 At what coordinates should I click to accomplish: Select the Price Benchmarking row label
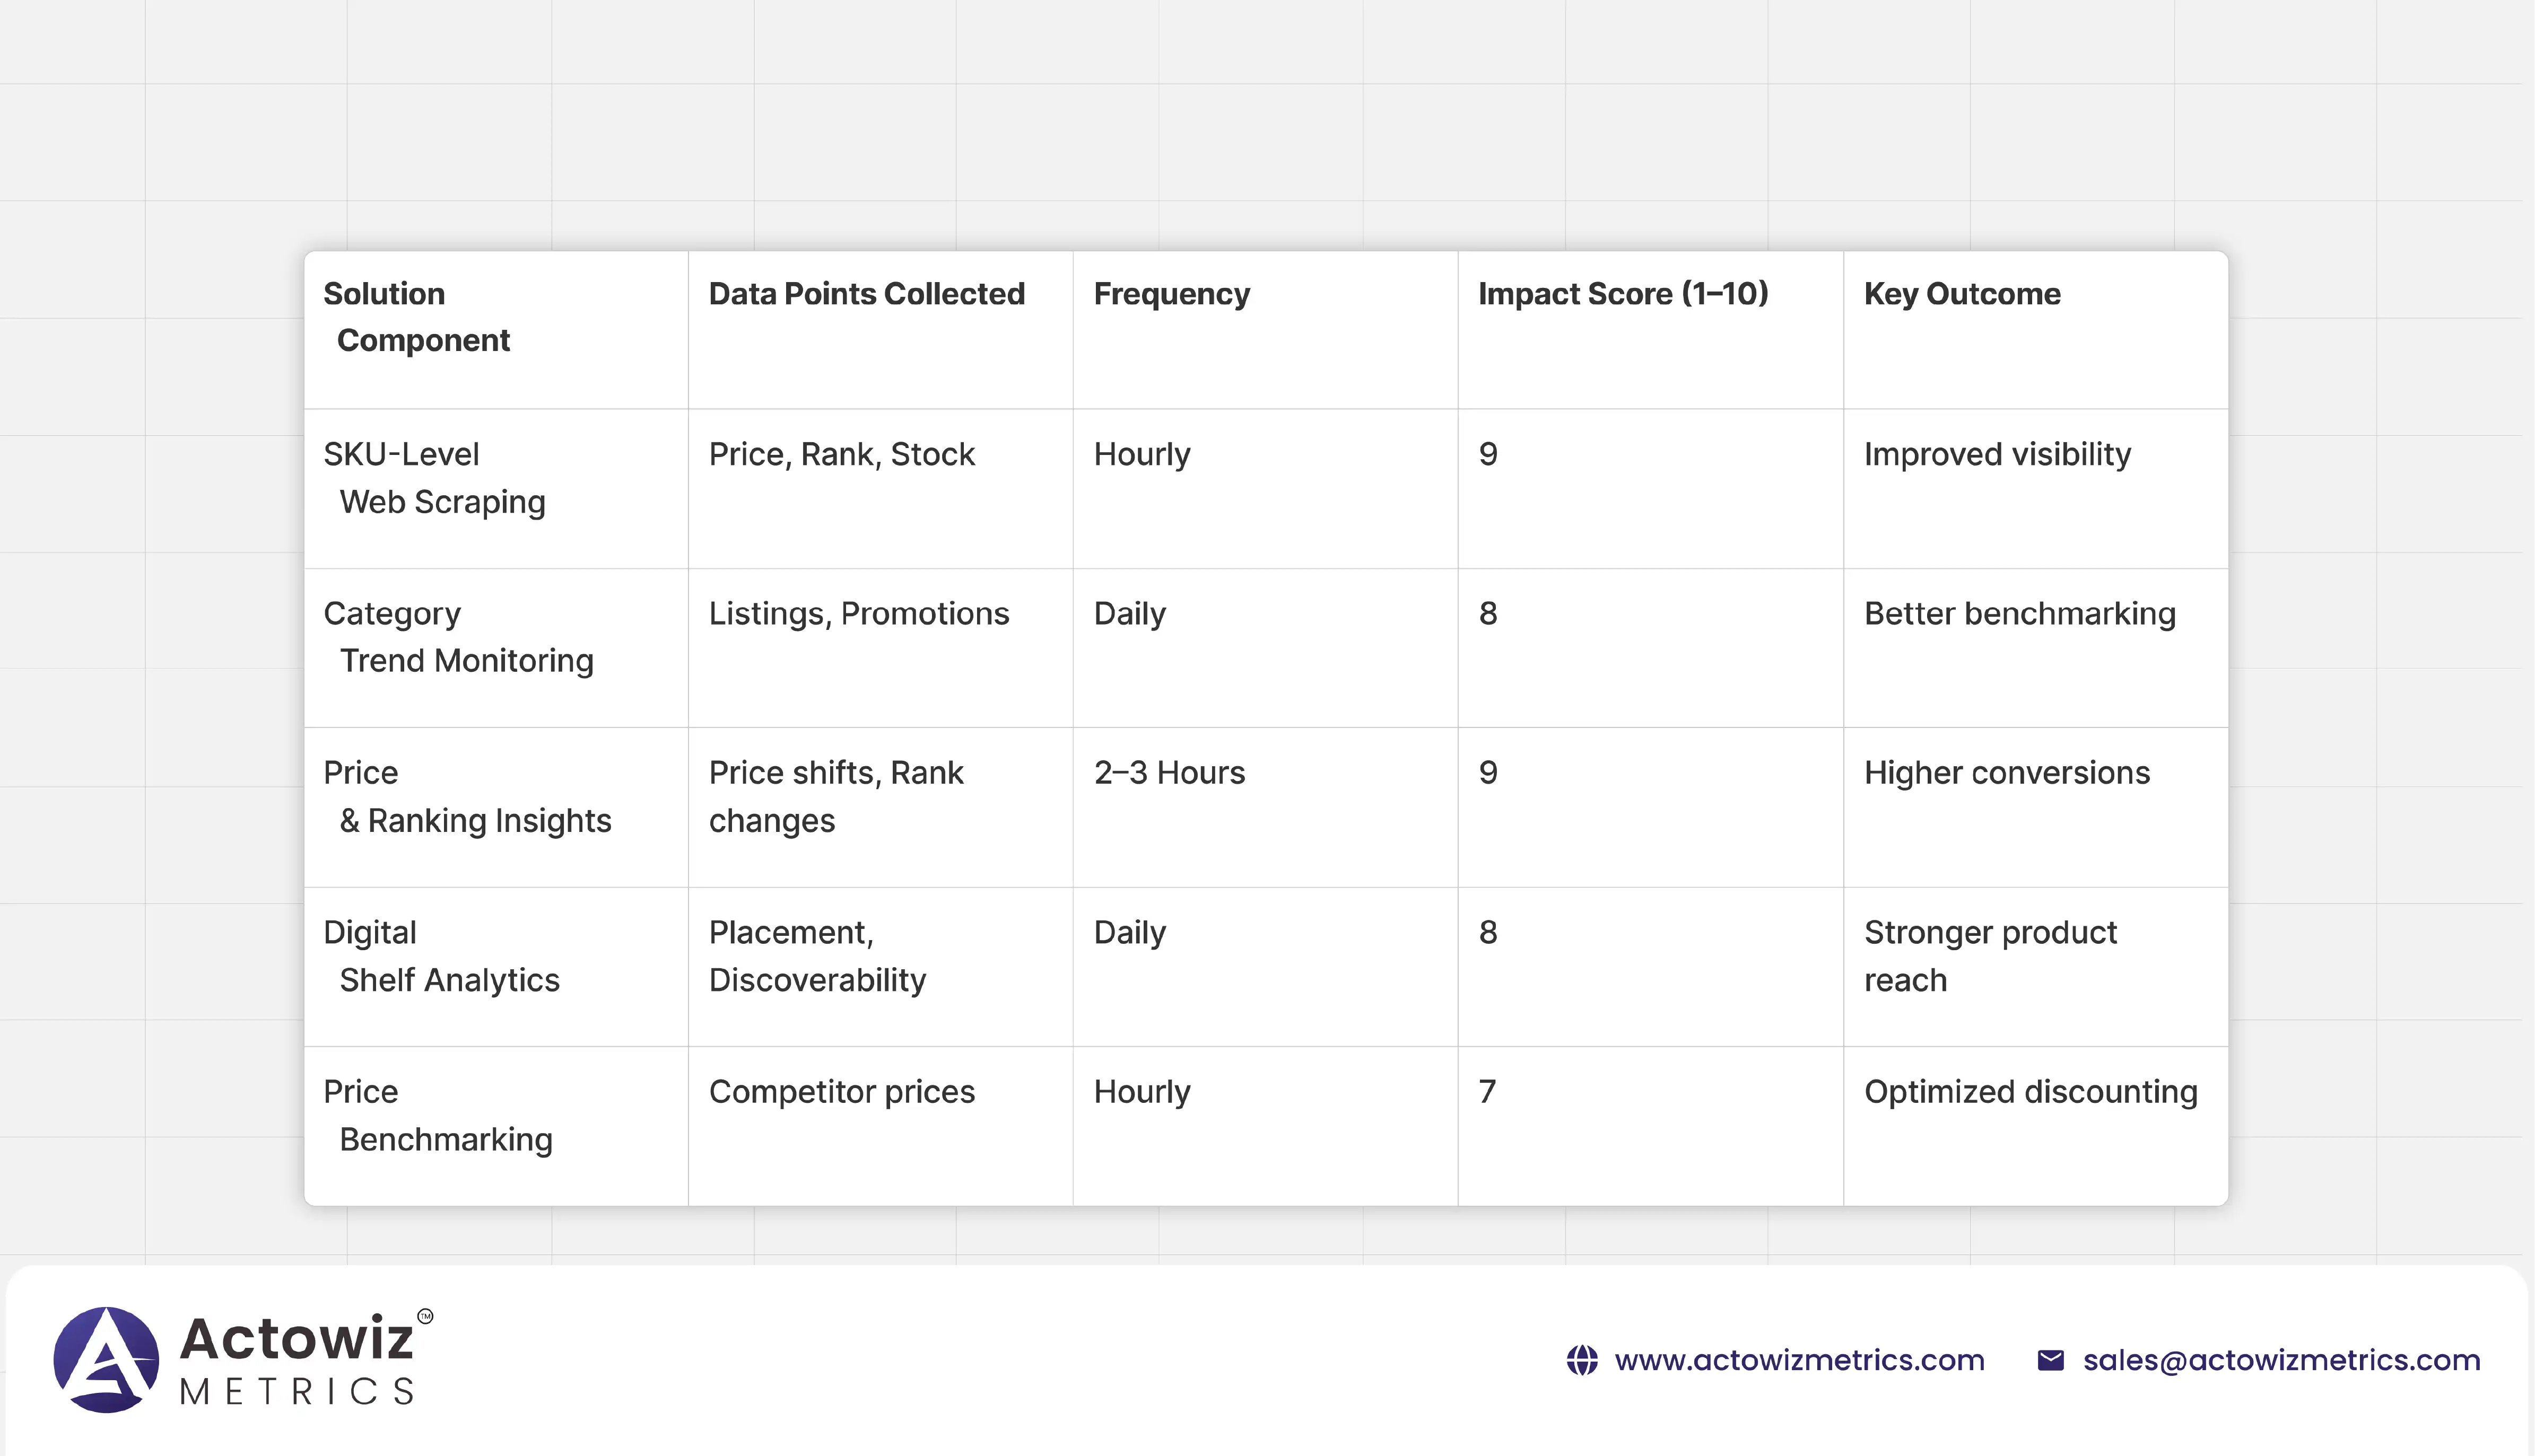437,1115
